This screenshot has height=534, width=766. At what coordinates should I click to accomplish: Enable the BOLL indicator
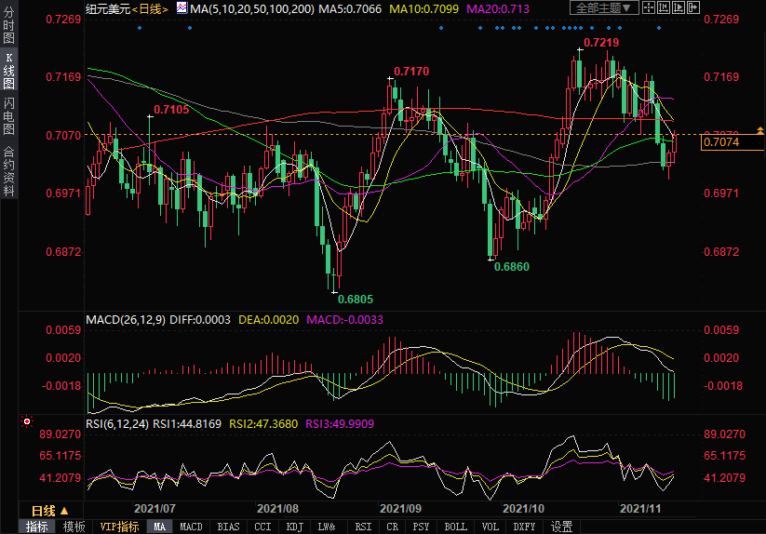click(x=456, y=527)
